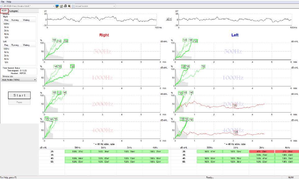
Task: Click the Right 65 dB 2kHz cell '100% 55nV'
Action: [129, 162]
